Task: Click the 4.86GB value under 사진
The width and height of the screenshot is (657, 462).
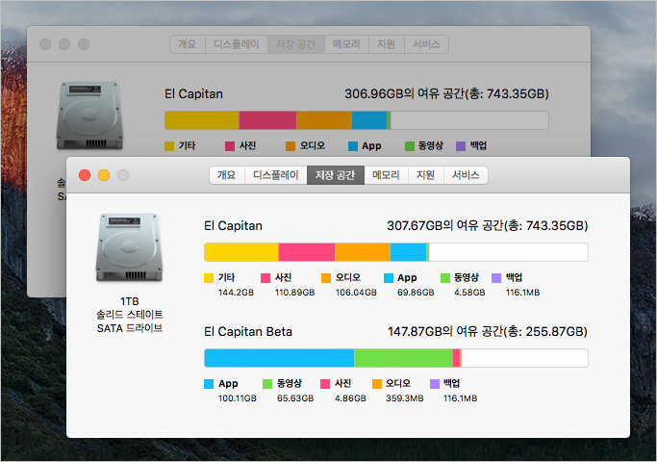Action: [x=350, y=398]
